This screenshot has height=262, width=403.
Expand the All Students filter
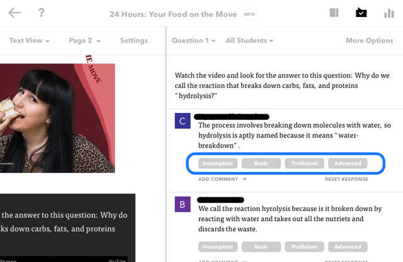[249, 40]
